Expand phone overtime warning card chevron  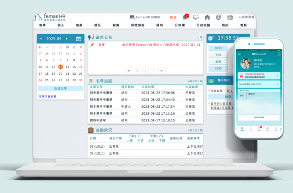tap(277, 76)
